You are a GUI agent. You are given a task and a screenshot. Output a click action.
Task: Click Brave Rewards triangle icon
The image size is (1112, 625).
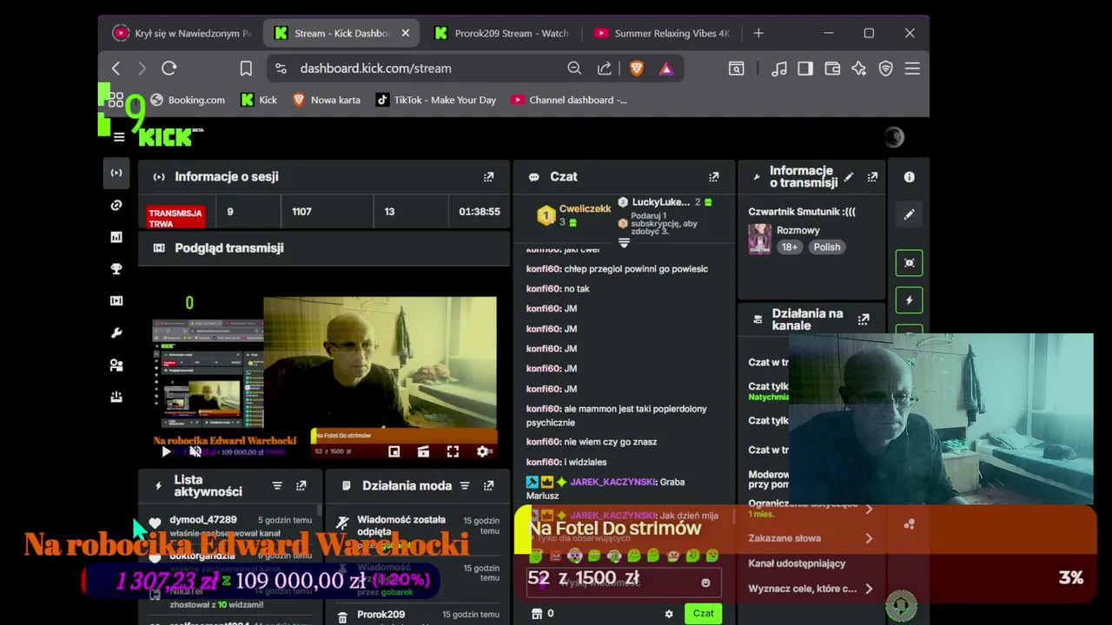[666, 69]
